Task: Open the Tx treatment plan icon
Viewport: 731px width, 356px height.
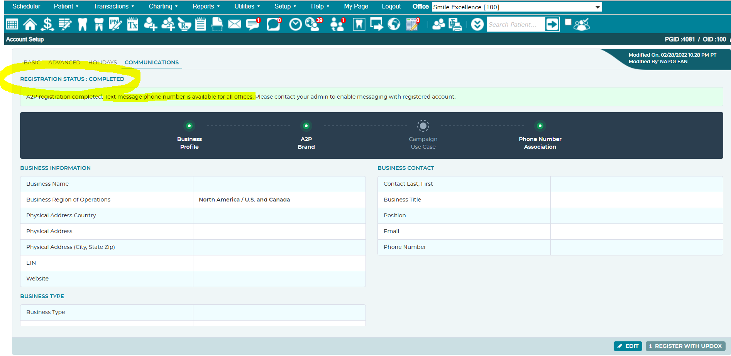Action: (132, 24)
